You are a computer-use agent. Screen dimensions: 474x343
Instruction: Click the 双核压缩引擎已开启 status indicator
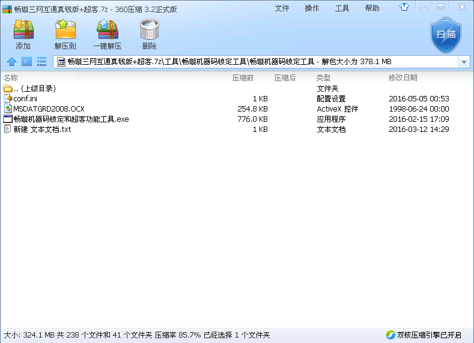point(424,335)
